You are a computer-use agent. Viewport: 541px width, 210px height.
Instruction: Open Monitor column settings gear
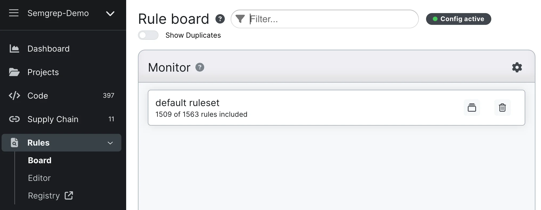pyautogui.click(x=517, y=67)
